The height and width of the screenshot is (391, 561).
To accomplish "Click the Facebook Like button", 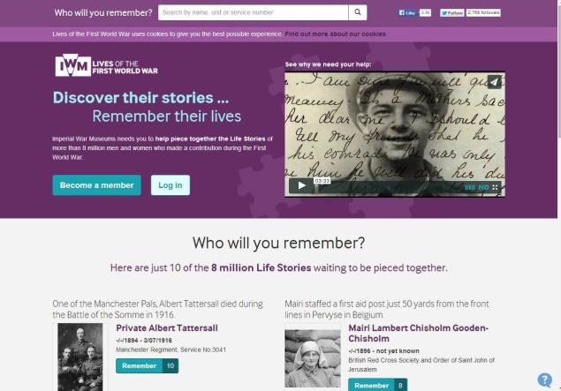I will point(407,13).
